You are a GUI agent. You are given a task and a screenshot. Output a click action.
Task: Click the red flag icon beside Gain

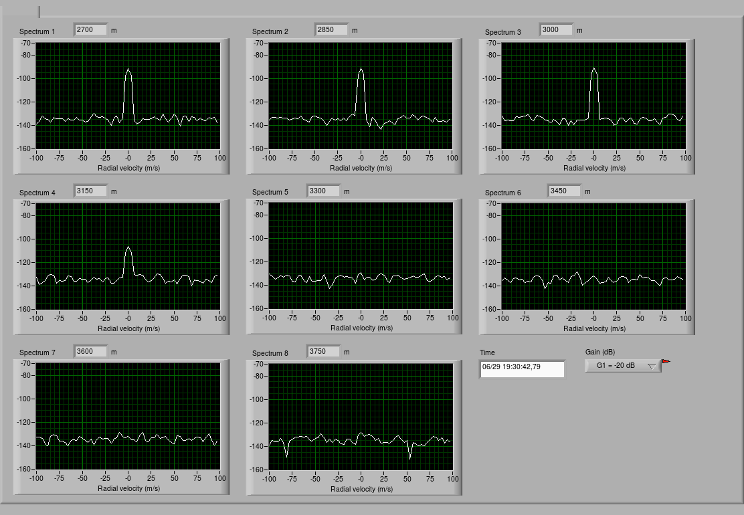tap(666, 362)
